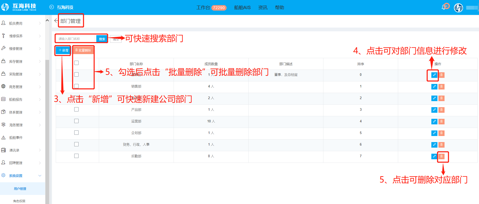The image size is (479, 204).
Task: Check the first department row checkbox
Action: [x=76, y=74]
